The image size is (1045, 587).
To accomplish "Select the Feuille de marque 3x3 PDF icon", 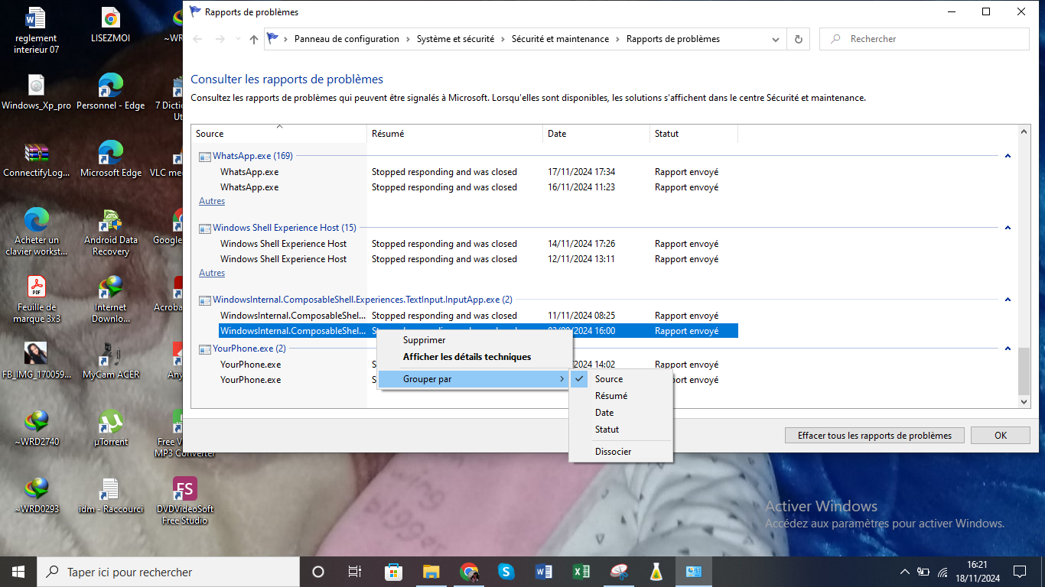I will 36,300.
